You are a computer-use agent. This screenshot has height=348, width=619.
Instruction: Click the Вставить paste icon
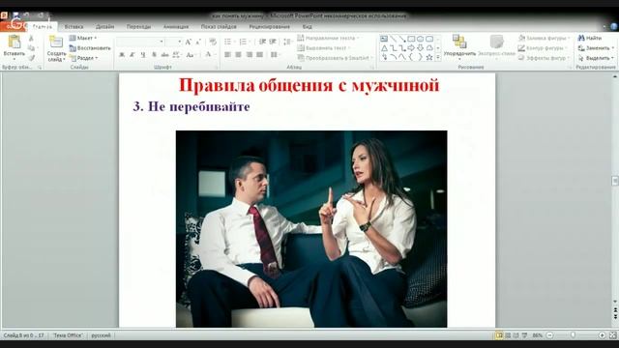(15, 43)
